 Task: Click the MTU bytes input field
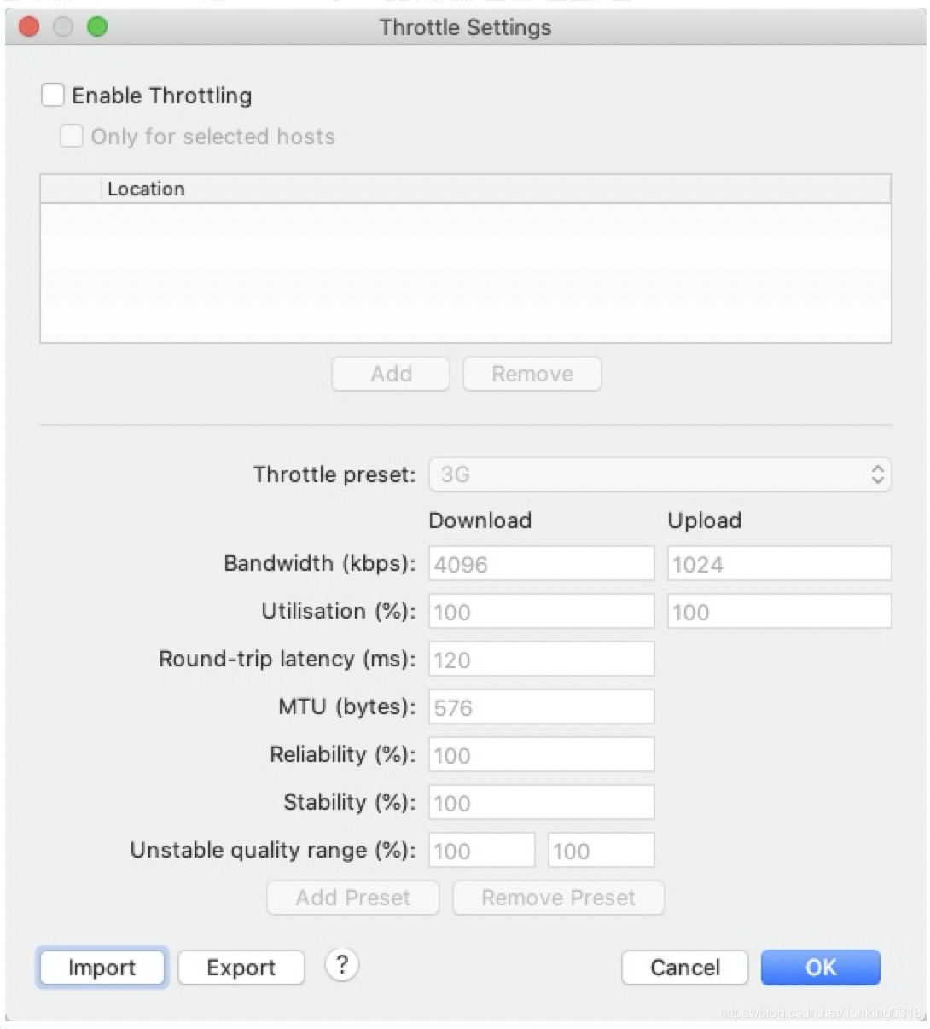tap(541, 707)
